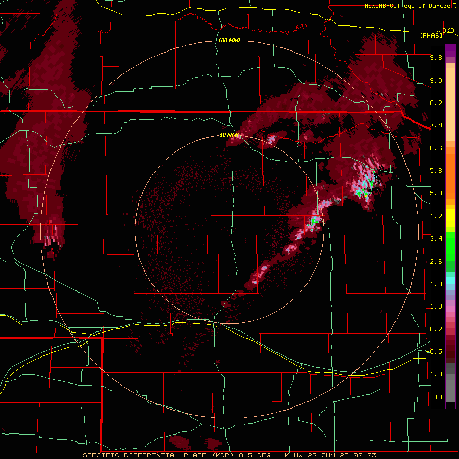Pick the purple segment atop the color bar
Screen dimensions: 459x459
pyautogui.click(x=450, y=51)
